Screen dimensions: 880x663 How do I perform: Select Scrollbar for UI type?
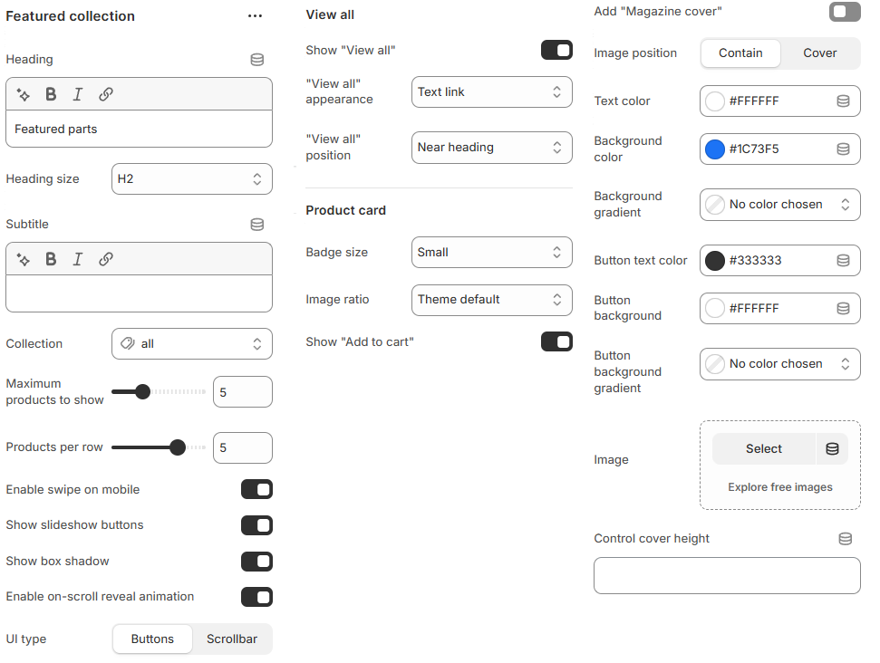point(231,639)
